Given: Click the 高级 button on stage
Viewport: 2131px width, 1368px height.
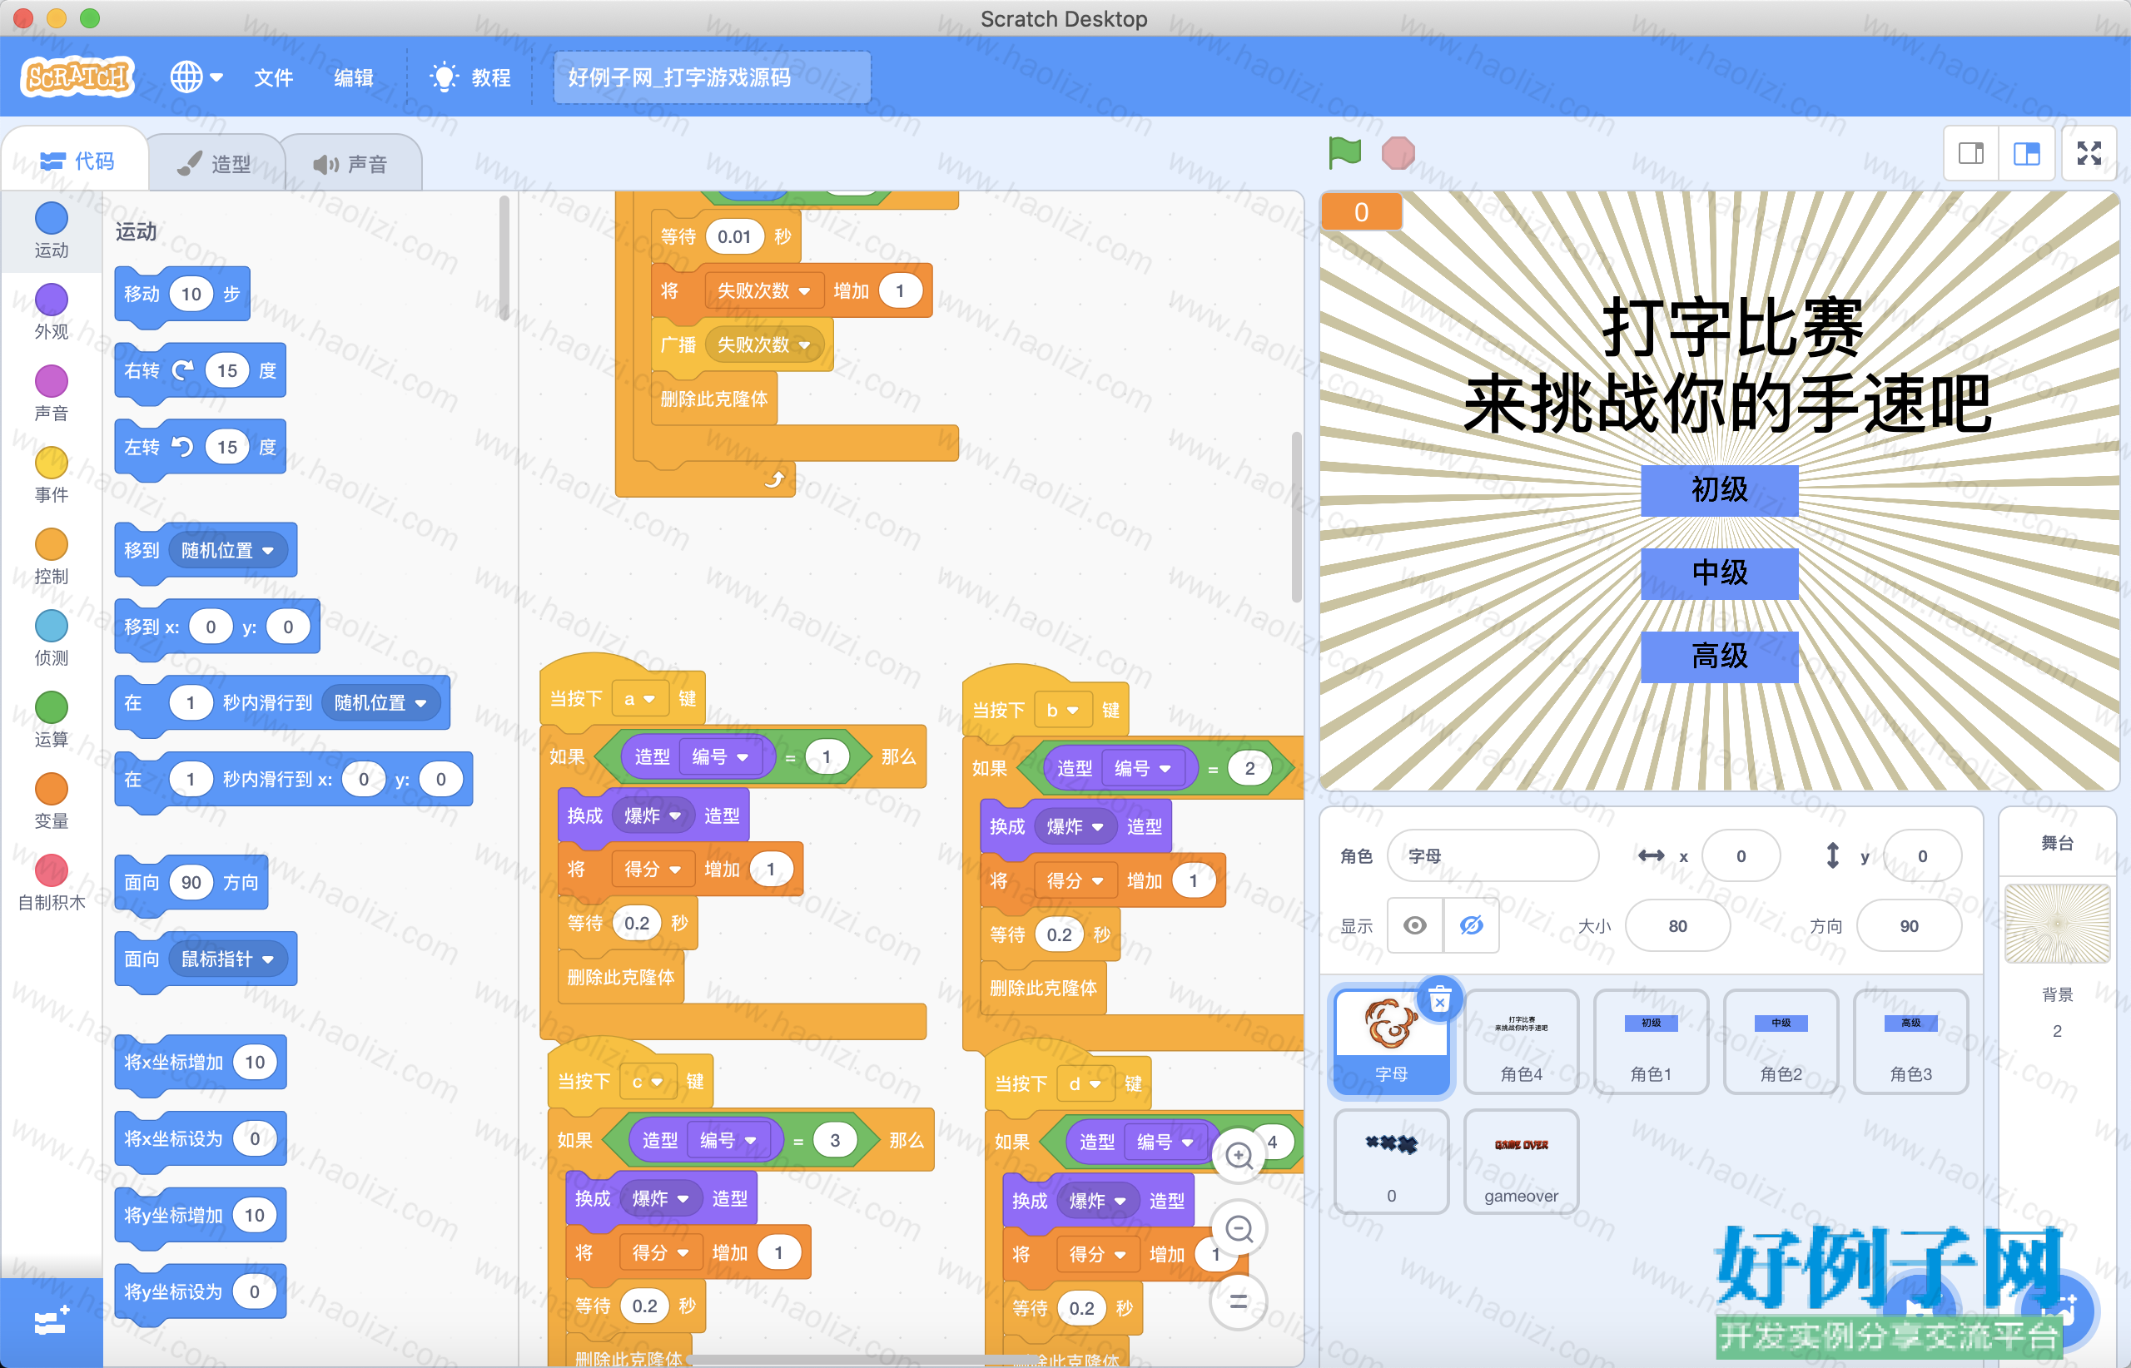Looking at the screenshot, I should (1720, 657).
